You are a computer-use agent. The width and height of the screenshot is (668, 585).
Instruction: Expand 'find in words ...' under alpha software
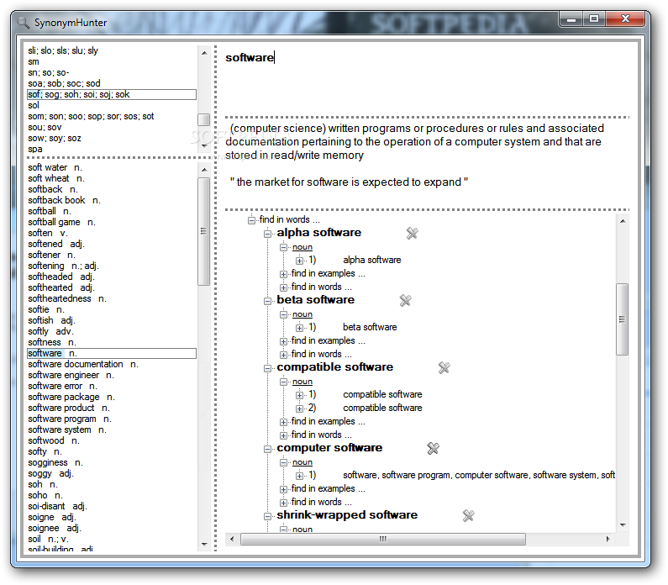click(x=284, y=287)
